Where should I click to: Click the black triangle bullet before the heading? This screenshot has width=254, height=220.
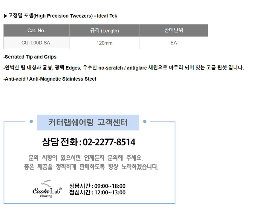[5, 16]
